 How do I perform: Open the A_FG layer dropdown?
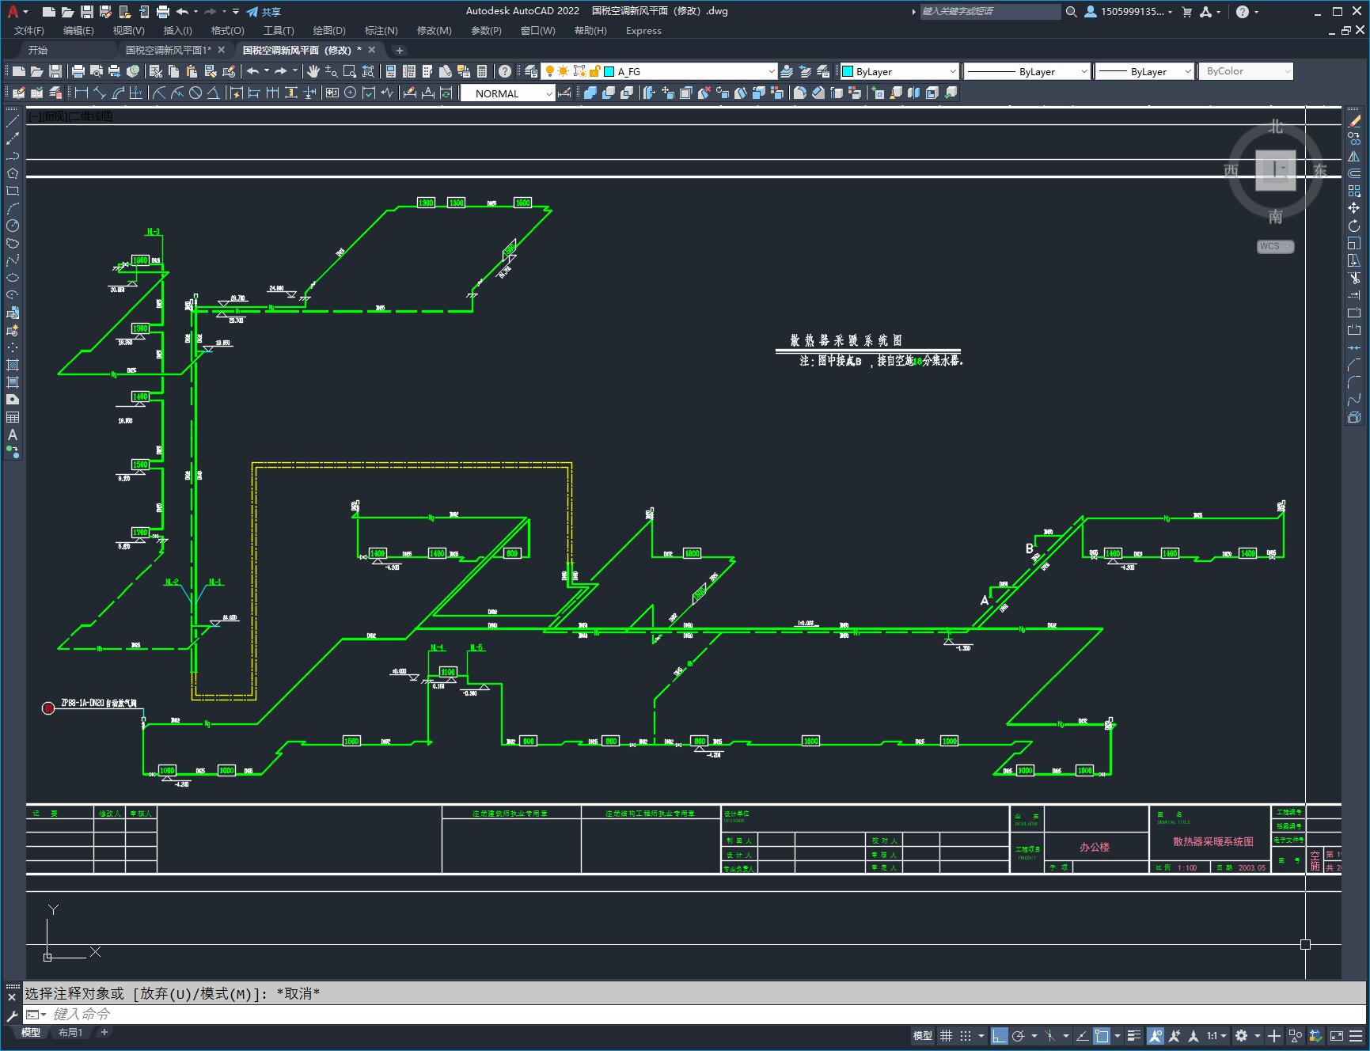[x=771, y=71]
